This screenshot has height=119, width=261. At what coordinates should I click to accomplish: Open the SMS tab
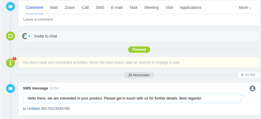coord(100,8)
